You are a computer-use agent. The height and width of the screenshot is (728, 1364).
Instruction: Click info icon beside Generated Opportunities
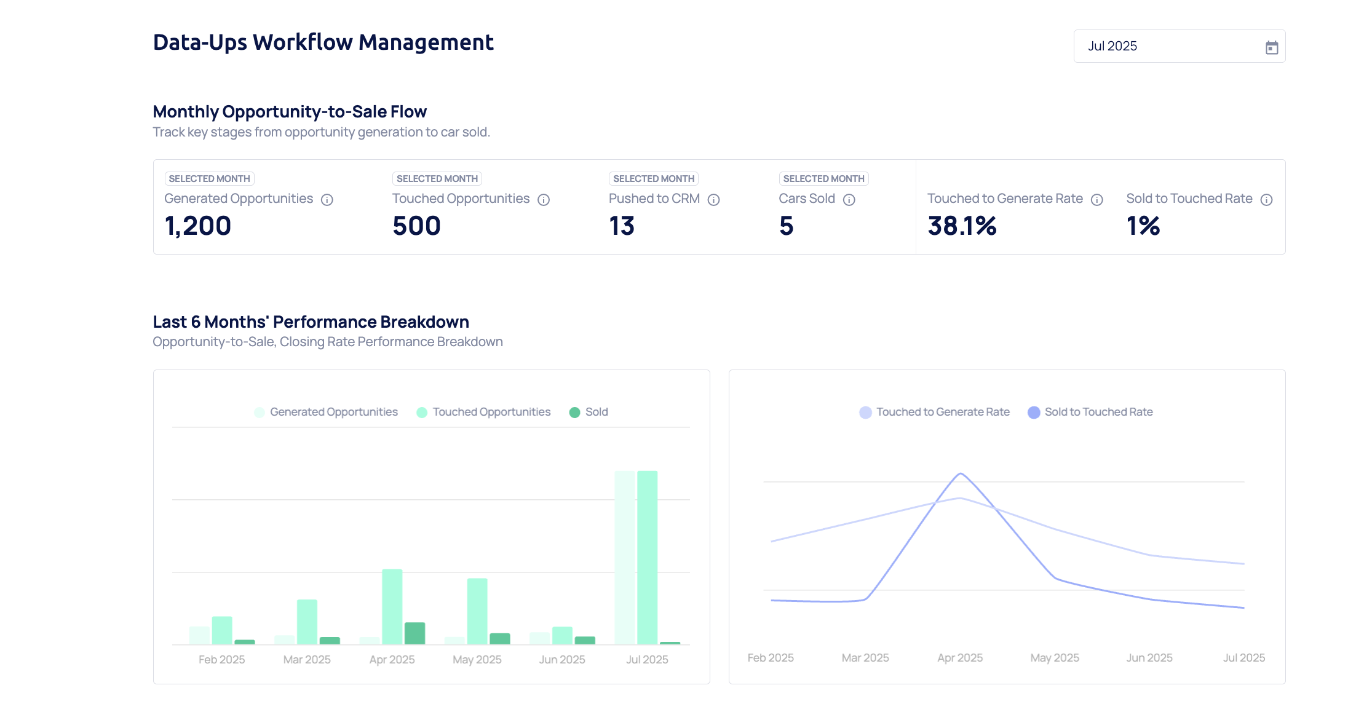327,200
